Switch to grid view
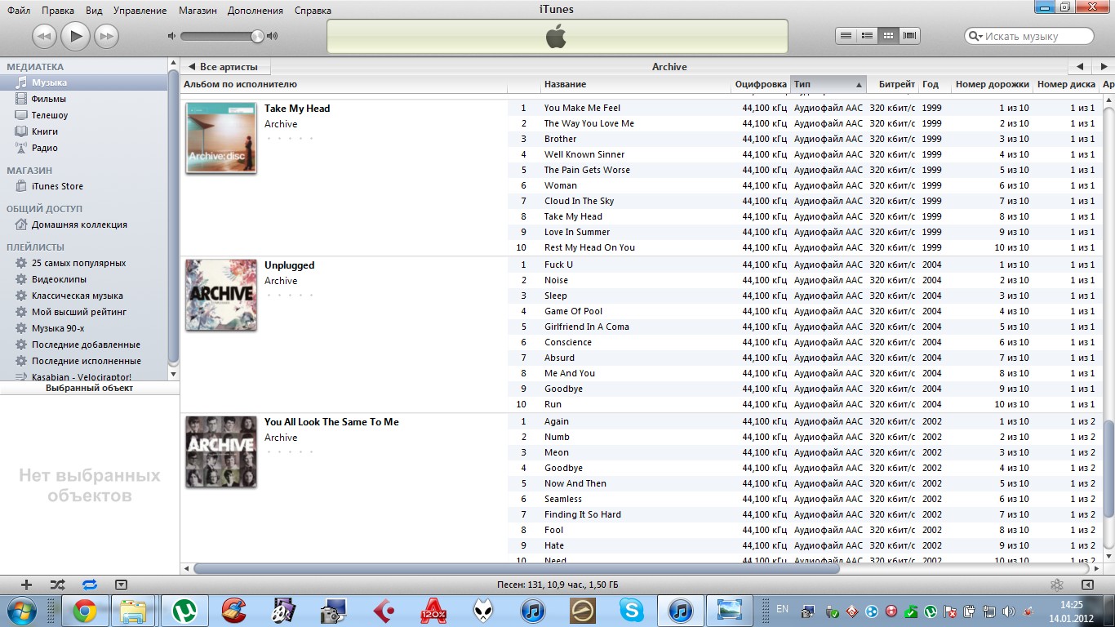 pos(888,35)
